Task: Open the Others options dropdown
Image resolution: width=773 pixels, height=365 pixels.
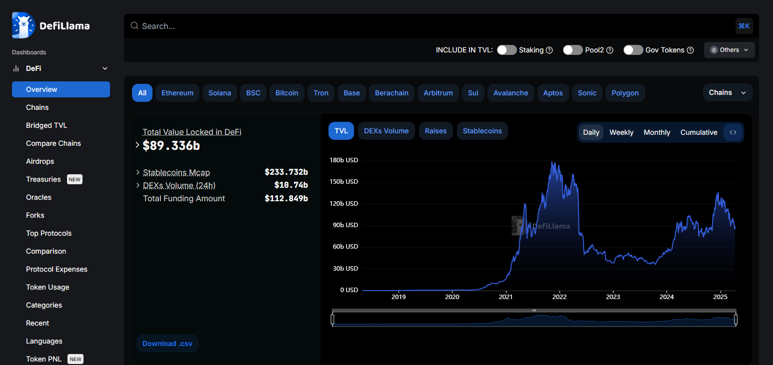Action: 729,50
